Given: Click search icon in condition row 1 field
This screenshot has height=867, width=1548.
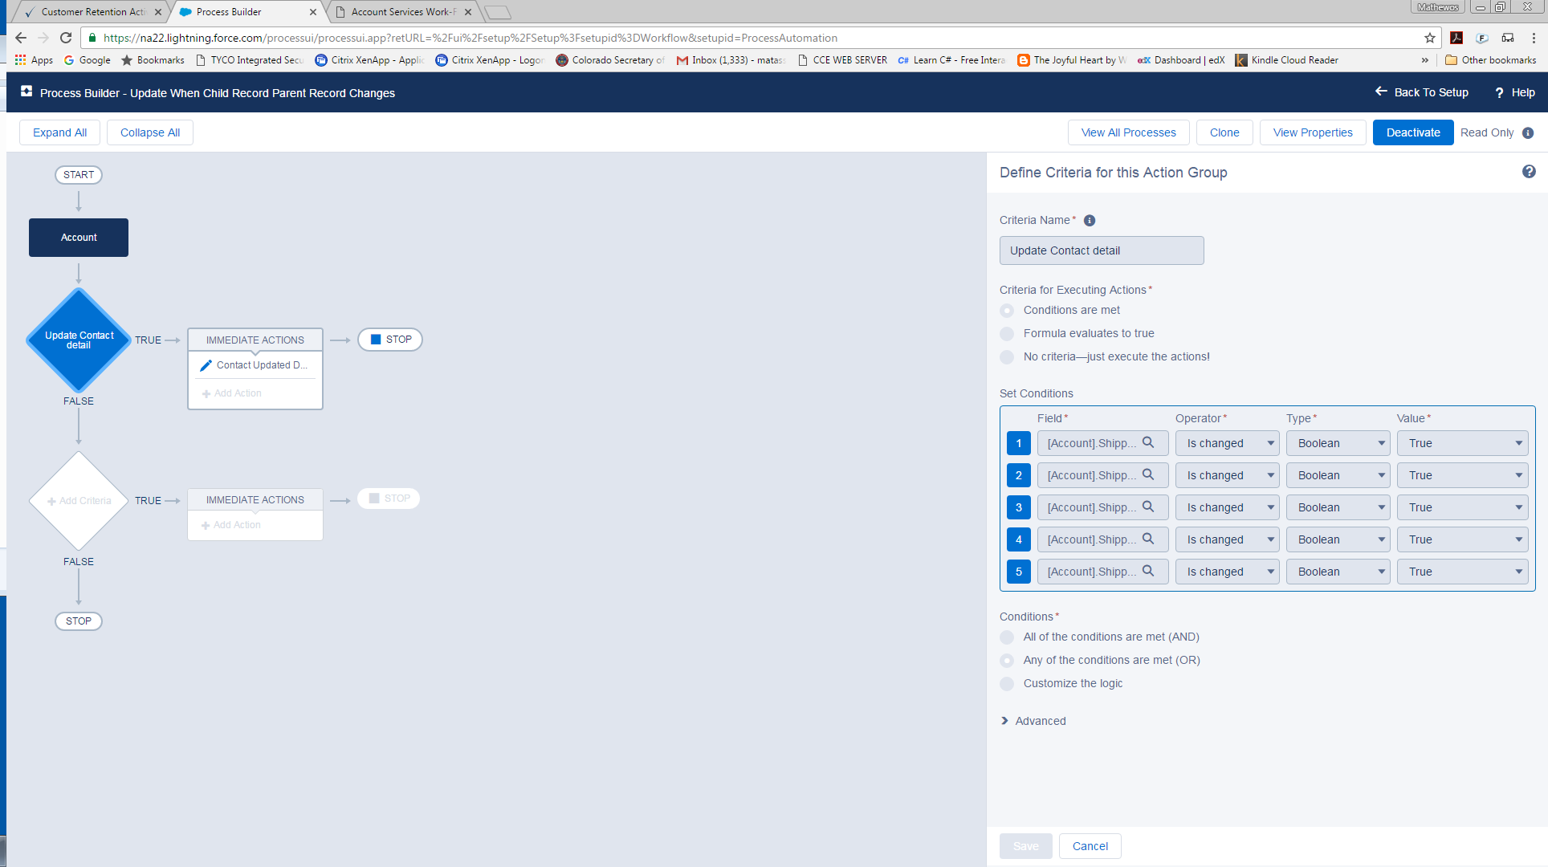Looking at the screenshot, I should (1148, 442).
